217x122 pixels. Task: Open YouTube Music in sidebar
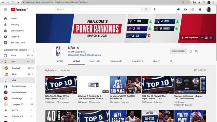click(x=18, y=43)
